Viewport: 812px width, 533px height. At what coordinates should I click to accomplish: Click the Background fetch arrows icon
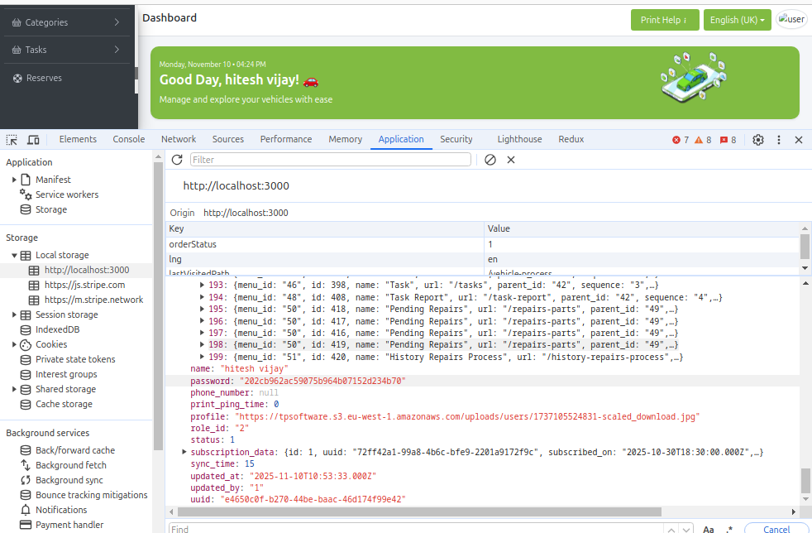[26, 466]
